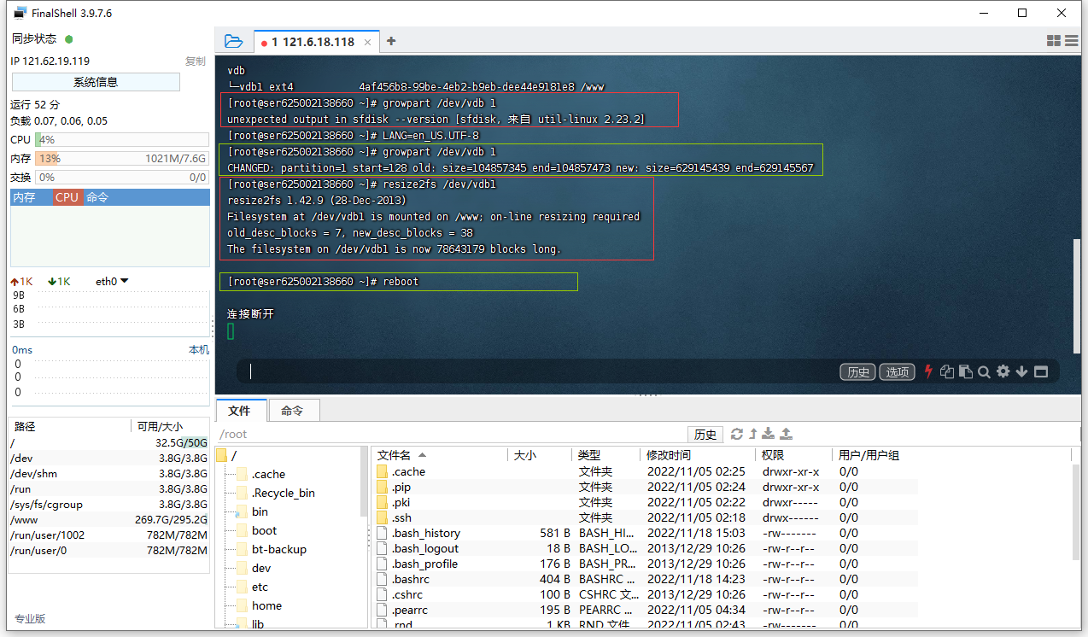Open the quick commands lightning icon
The width and height of the screenshot is (1088, 637).
928,371
